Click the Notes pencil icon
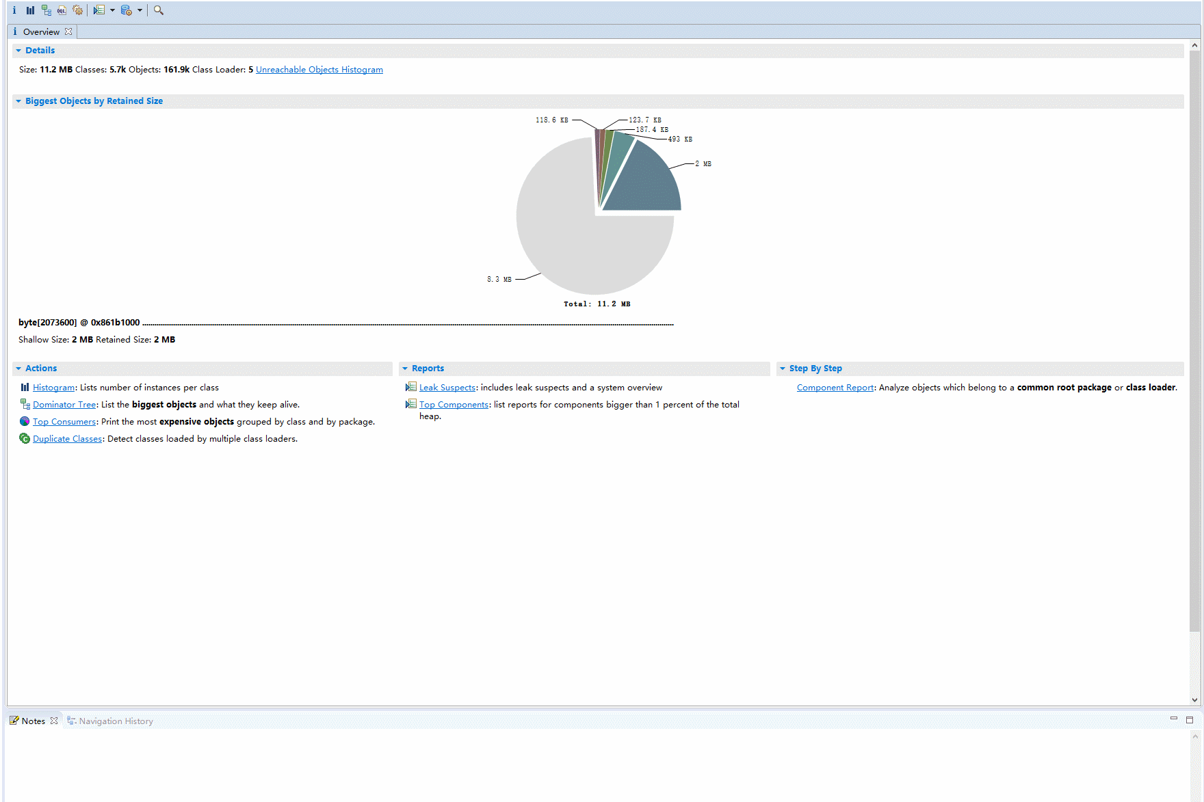This screenshot has width=1204, height=802. tap(14, 721)
